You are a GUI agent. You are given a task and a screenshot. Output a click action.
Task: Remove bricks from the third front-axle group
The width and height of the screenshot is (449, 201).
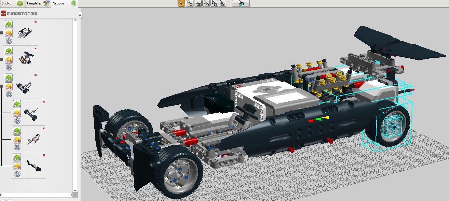[x=9, y=86]
